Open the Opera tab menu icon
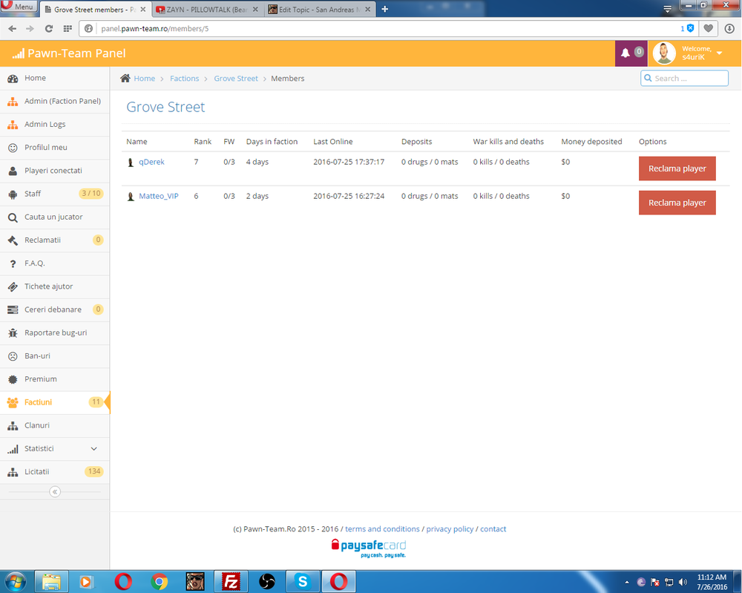Screen dimensions: 742x593 pyautogui.click(x=667, y=8)
